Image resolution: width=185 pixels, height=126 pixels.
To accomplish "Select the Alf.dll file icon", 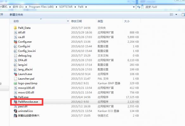I will 15,33.
